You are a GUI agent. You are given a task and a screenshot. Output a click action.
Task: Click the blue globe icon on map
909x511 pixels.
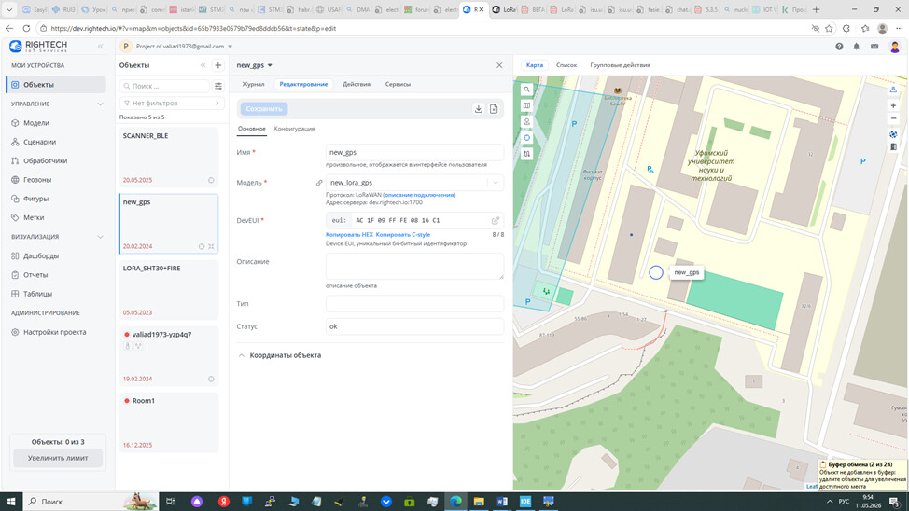point(893,134)
